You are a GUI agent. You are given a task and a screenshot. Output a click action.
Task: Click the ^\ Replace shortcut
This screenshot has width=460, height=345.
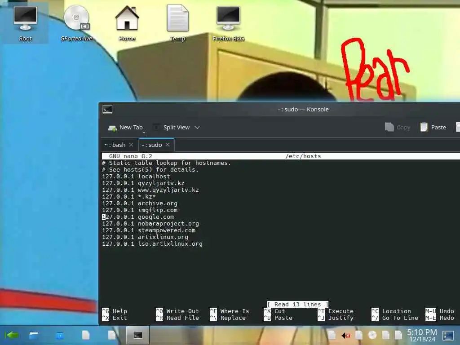pyautogui.click(x=228, y=318)
